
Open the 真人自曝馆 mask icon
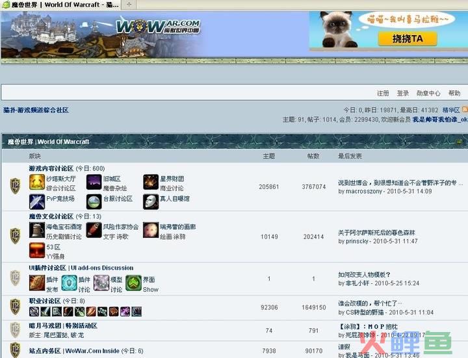click(x=151, y=201)
